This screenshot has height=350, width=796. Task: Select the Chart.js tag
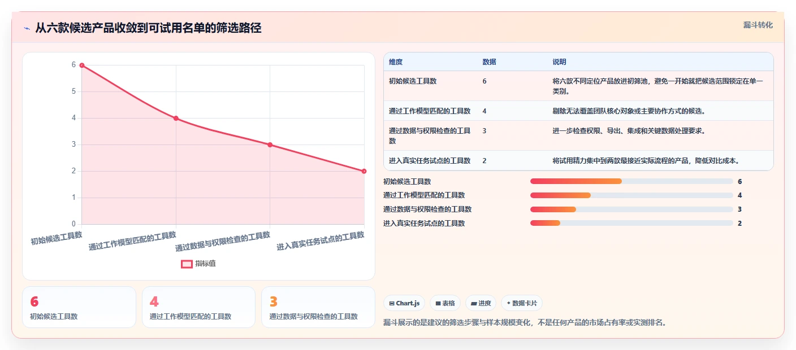coord(404,303)
